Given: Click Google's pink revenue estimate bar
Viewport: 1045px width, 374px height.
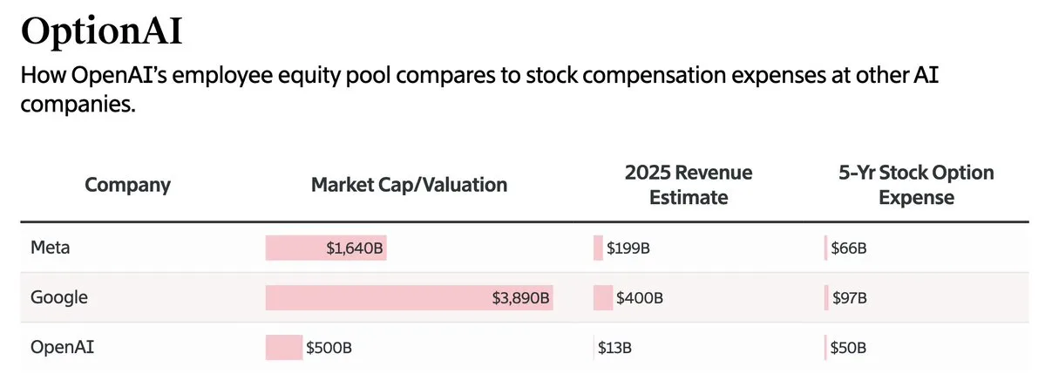Looking at the screenshot, I should click(603, 297).
